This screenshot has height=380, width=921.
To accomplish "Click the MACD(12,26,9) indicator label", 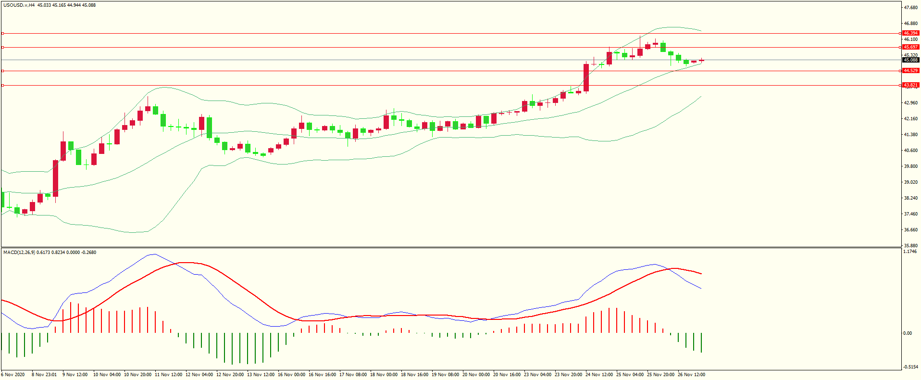I will click(19, 253).
